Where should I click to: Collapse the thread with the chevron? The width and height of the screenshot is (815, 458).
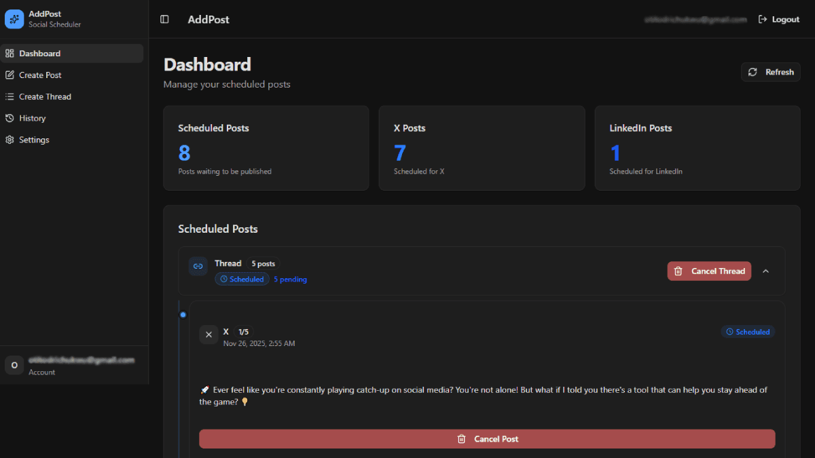[x=766, y=271]
